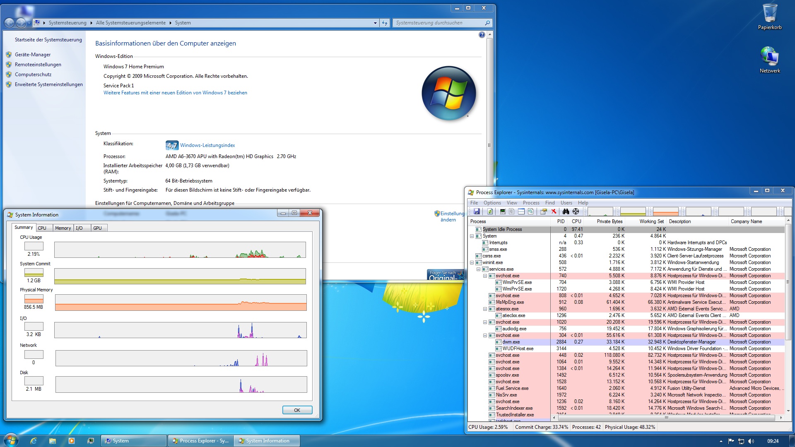
Task: Click the Action Center flag tray icon
Action: pos(731,441)
